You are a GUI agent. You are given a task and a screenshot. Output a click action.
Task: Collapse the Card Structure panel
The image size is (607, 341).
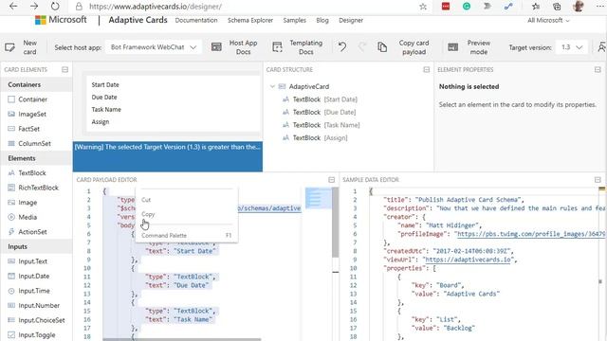click(426, 69)
